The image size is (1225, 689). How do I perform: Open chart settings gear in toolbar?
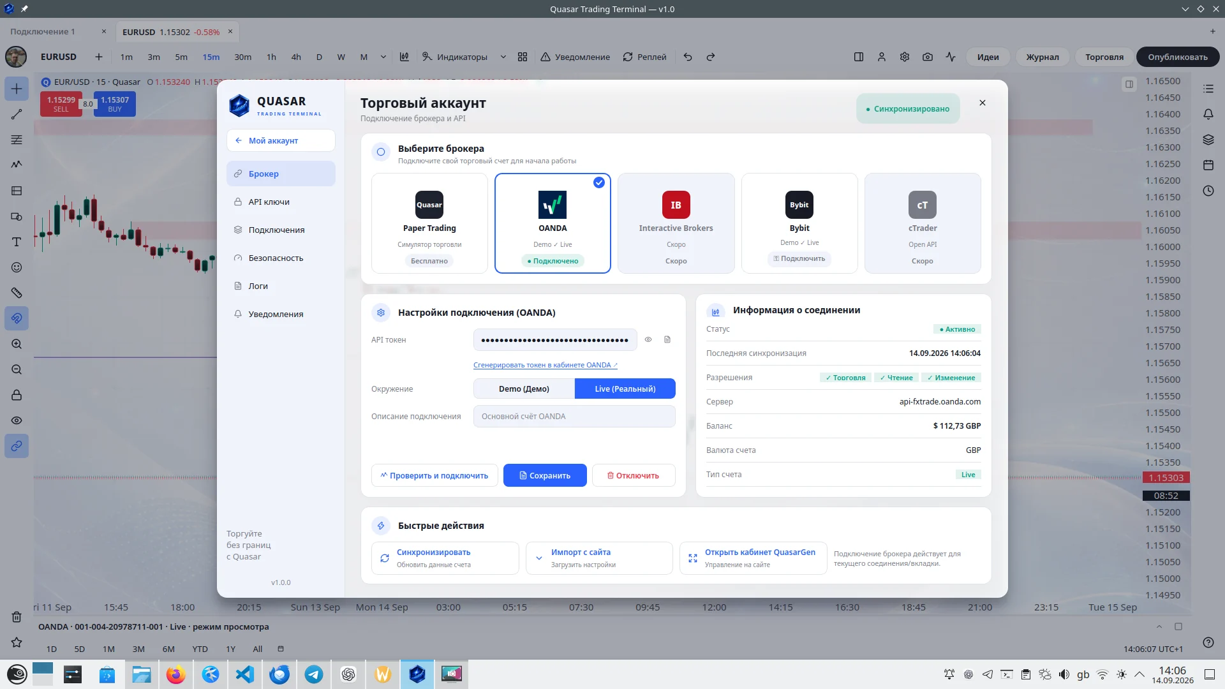pos(905,57)
